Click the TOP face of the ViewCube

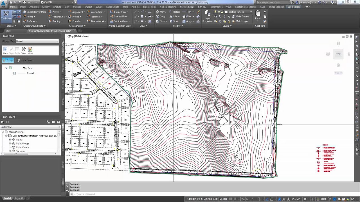click(338, 54)
